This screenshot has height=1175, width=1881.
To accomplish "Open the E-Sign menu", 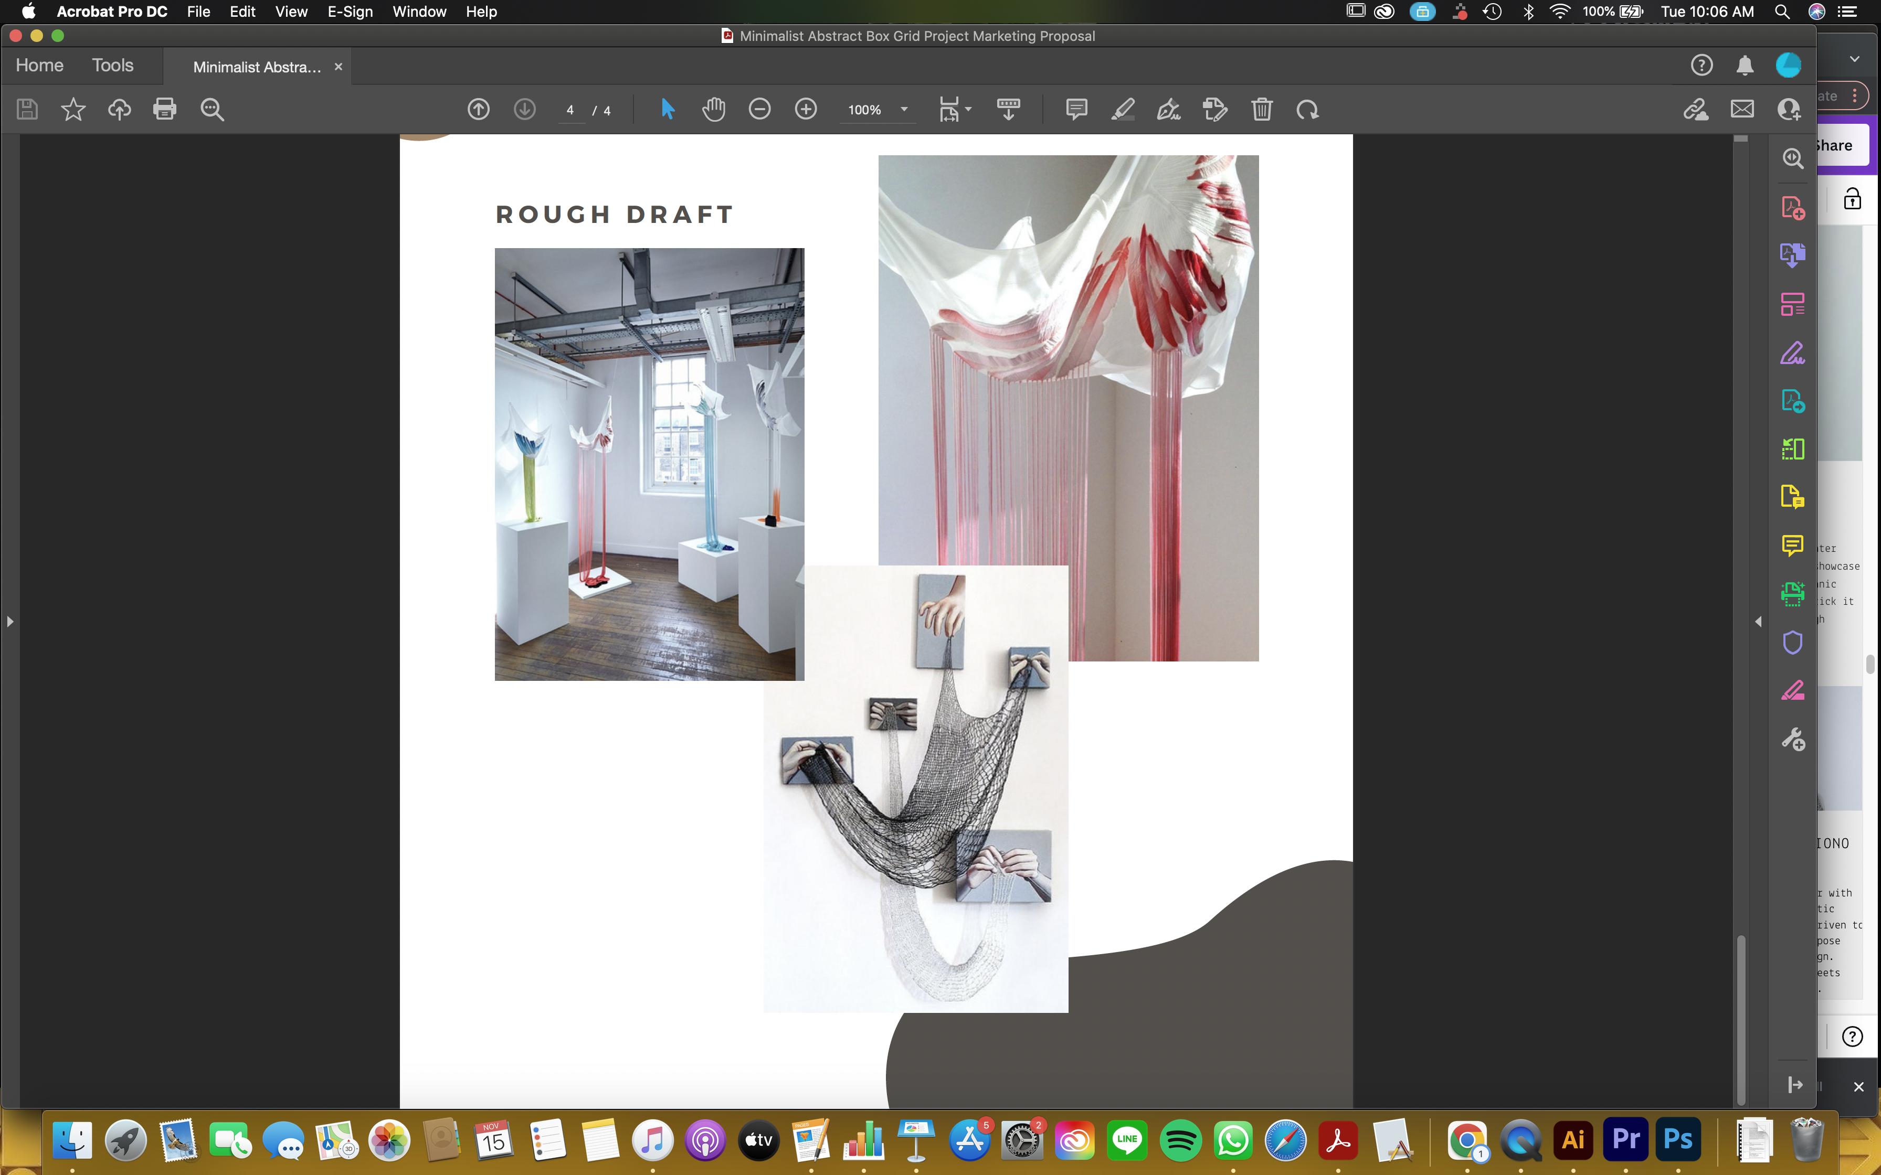I will 350,12.
